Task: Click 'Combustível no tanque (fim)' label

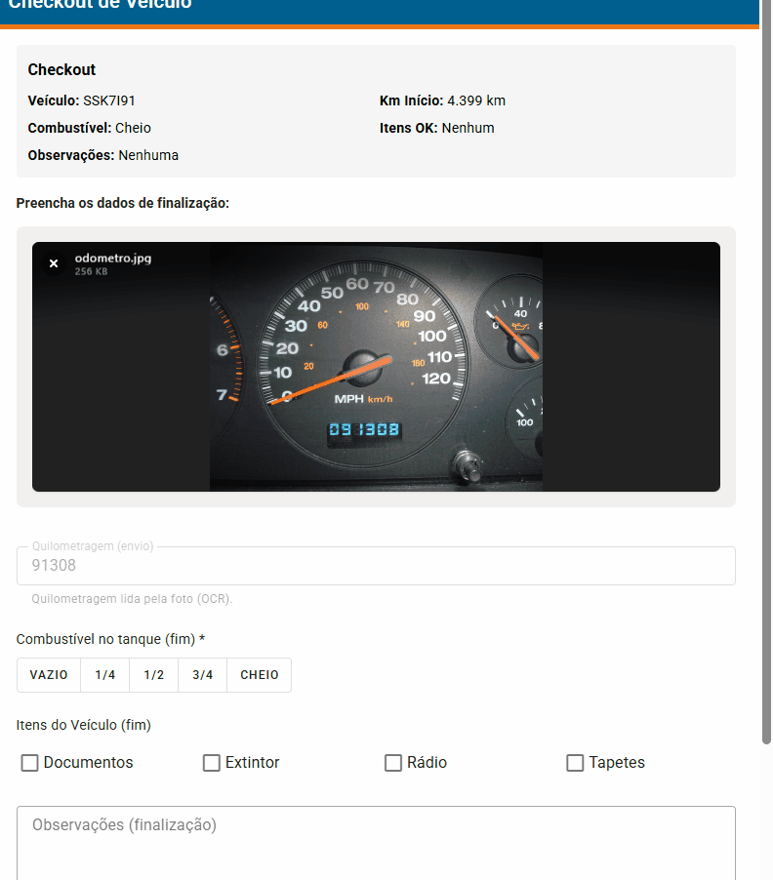Action: (x=110, y=639)
